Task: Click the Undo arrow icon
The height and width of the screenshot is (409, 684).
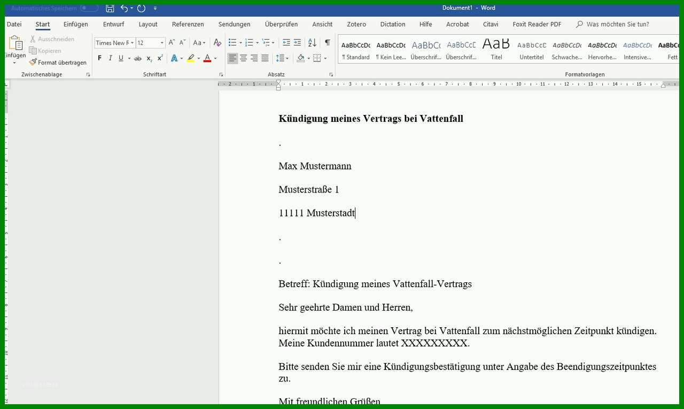Action: point(124,8)
